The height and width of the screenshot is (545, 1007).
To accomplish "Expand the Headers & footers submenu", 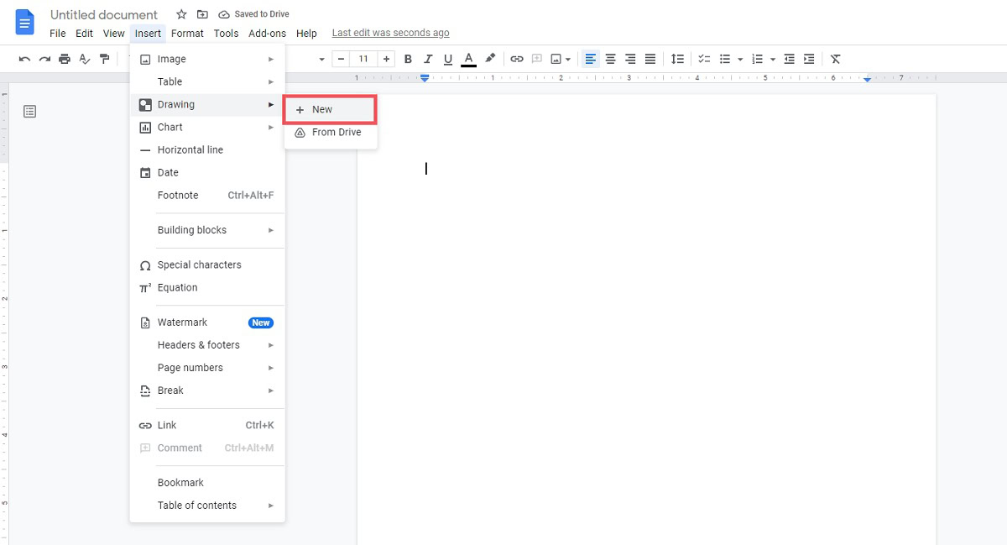I will 207,345.
